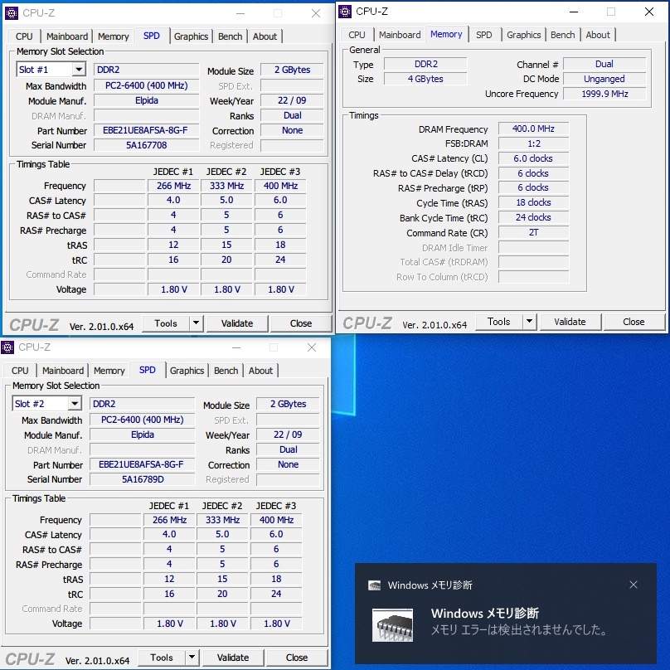Click Bank Cycle Time value 24 clocks
Viewport: 670px width, 670px height.
533,217
